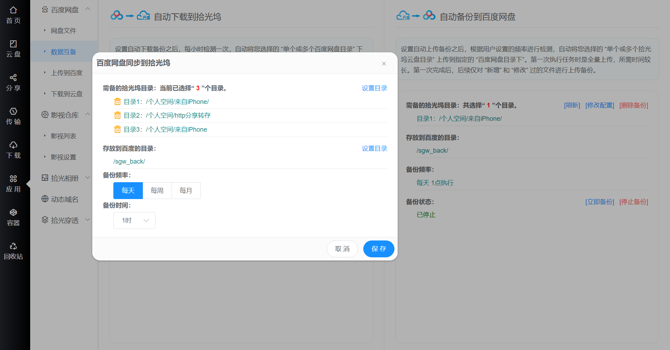Delete 目录3 with its trash icon
The image size is (670, 350).
pyautogui.click(x=118, y=129)
